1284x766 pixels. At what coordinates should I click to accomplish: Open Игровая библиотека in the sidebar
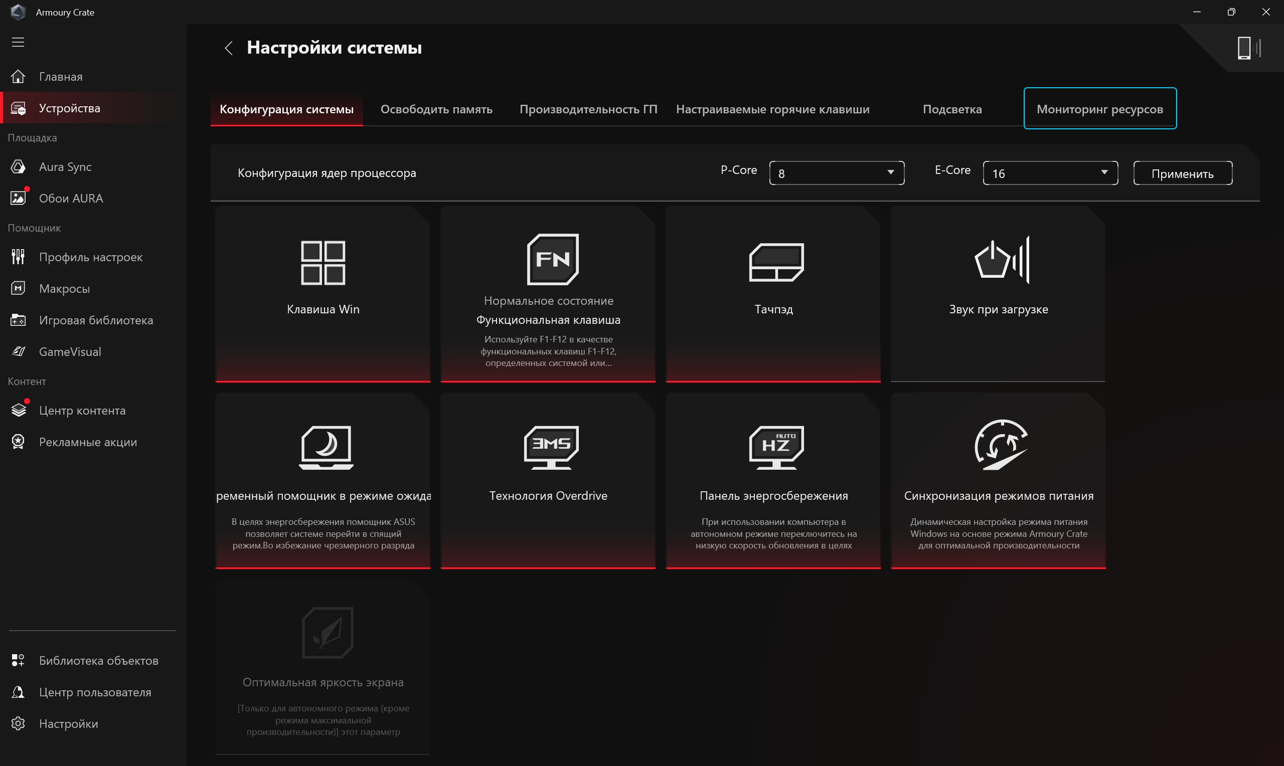[x=93, y=320]
